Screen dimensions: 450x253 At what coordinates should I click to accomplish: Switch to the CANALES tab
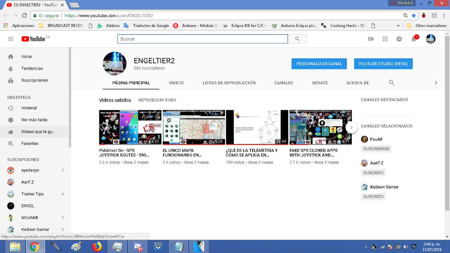[283, 83]
